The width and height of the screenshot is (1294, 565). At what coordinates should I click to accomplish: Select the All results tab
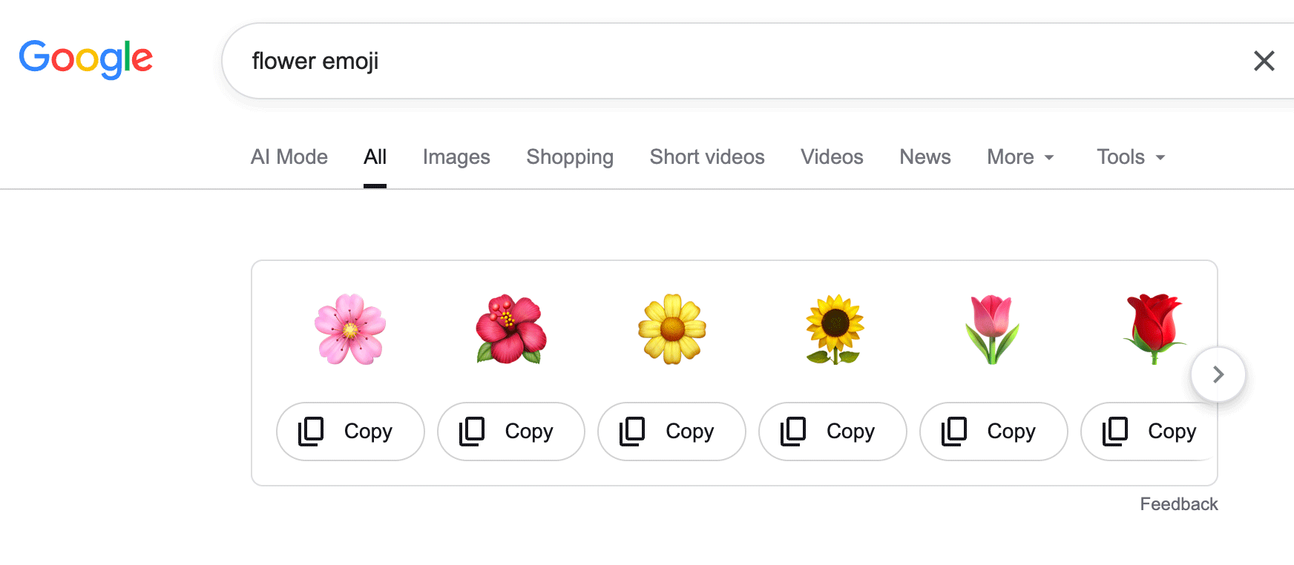click(375, 157)
